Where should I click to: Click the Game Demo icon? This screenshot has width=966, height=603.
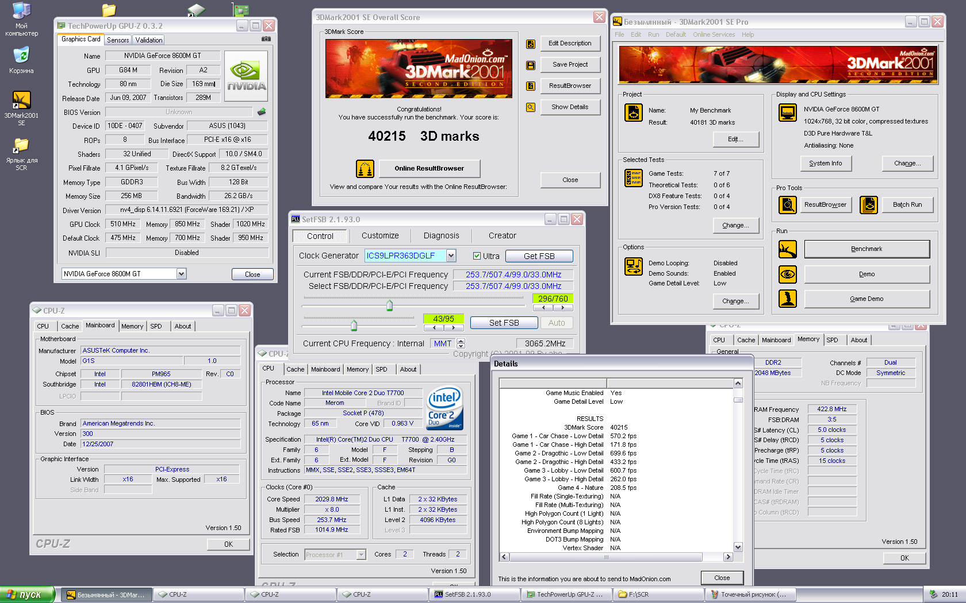point(788,299)
